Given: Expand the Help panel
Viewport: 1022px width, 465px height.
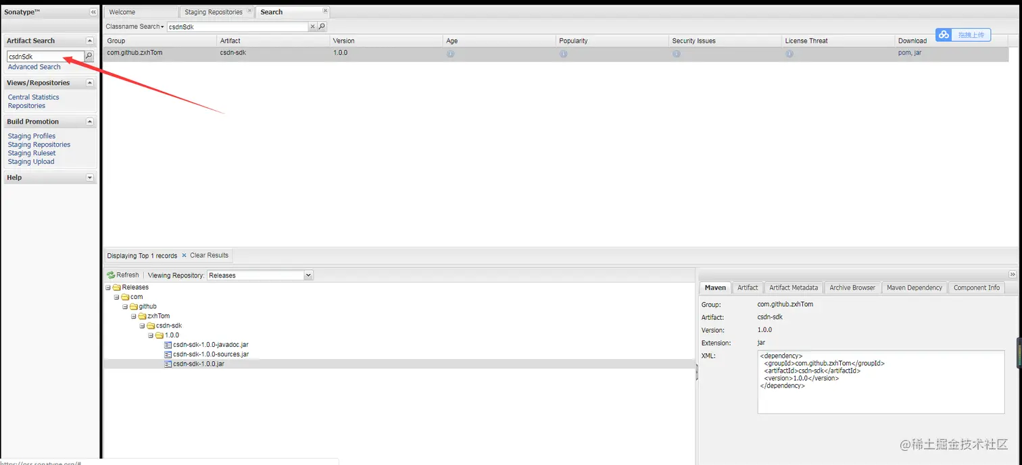Looking at the screenshot, I should [x=90, y=178].
